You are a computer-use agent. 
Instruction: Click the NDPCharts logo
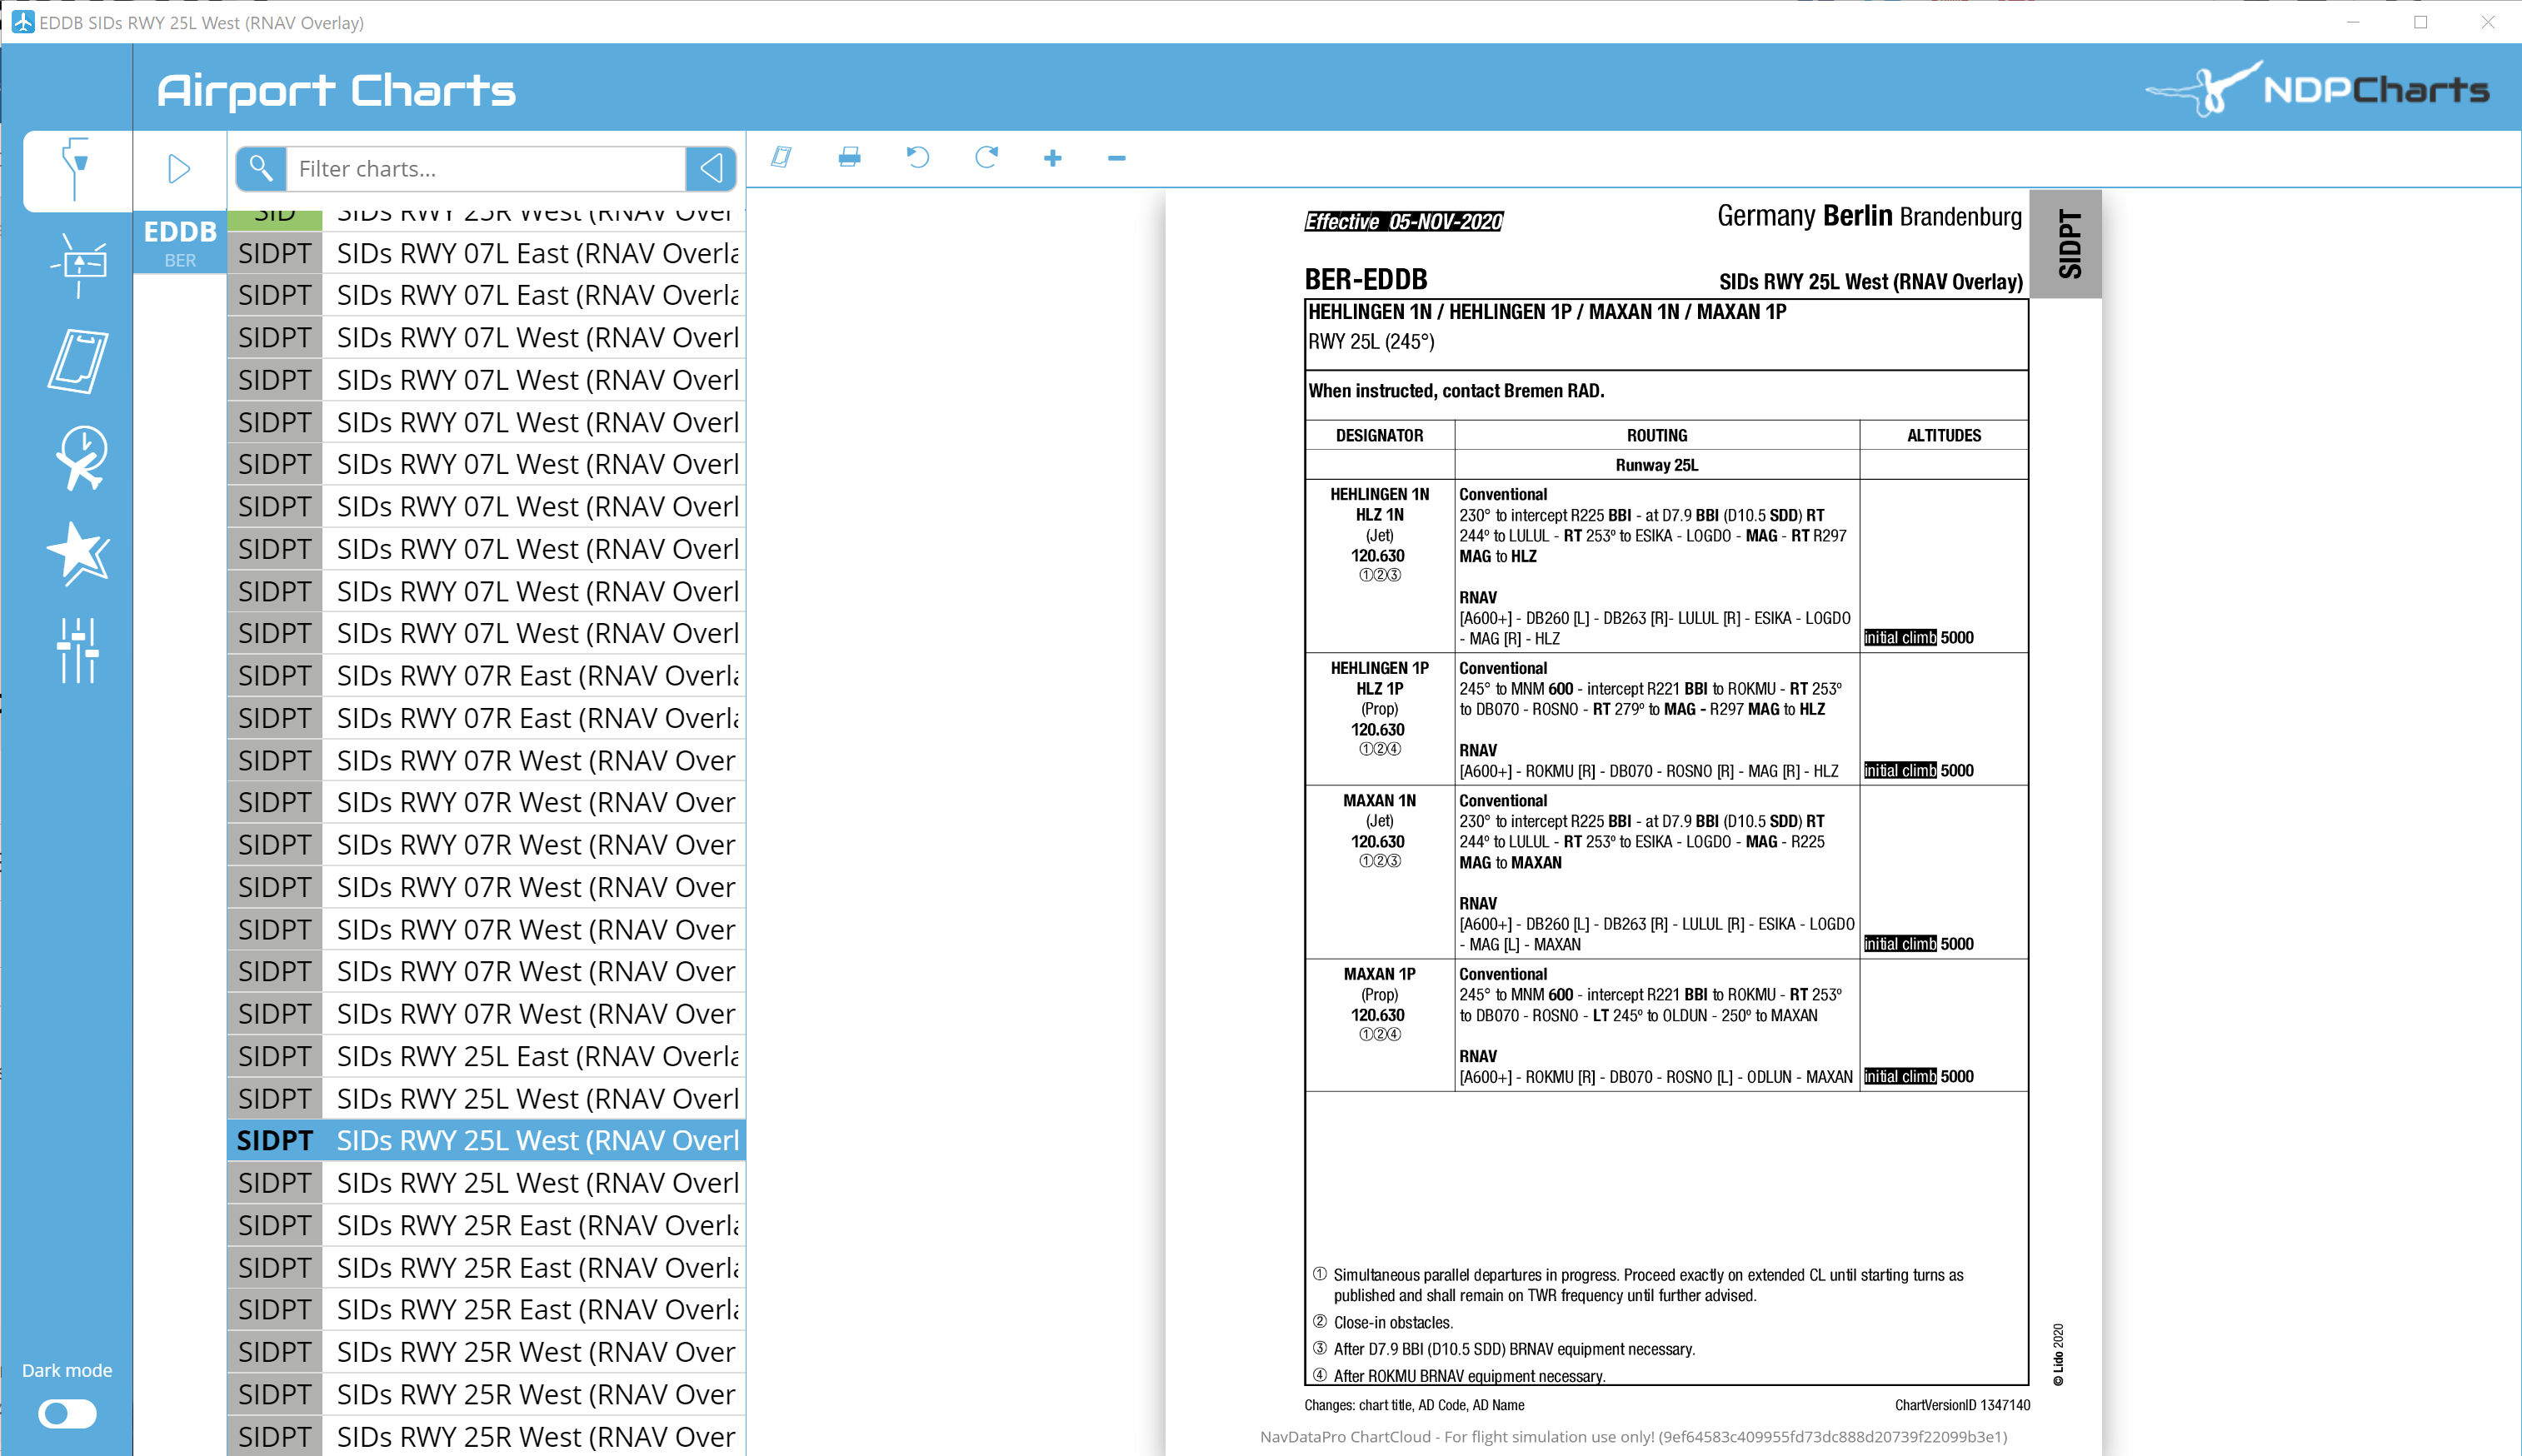(2317, 89)
